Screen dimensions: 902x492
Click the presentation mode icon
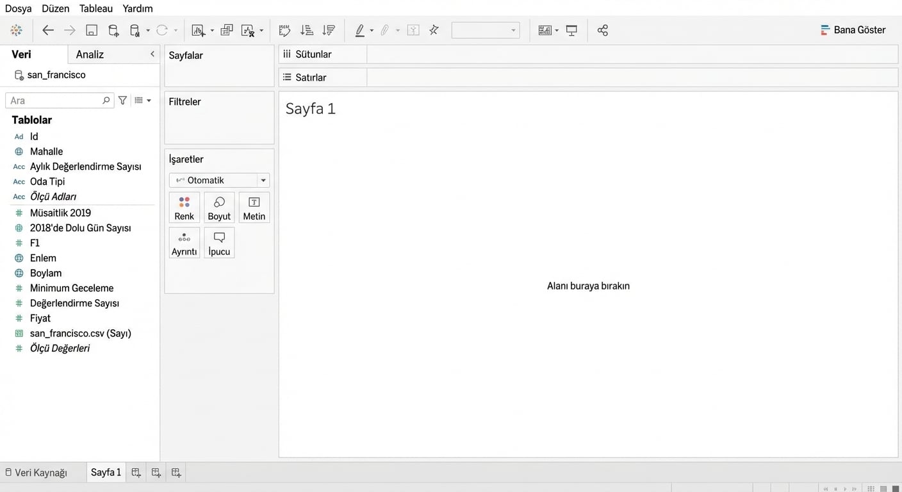[x=571, y=30]
